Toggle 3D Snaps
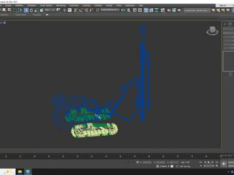234x175 pixels. tap(76, 10)
